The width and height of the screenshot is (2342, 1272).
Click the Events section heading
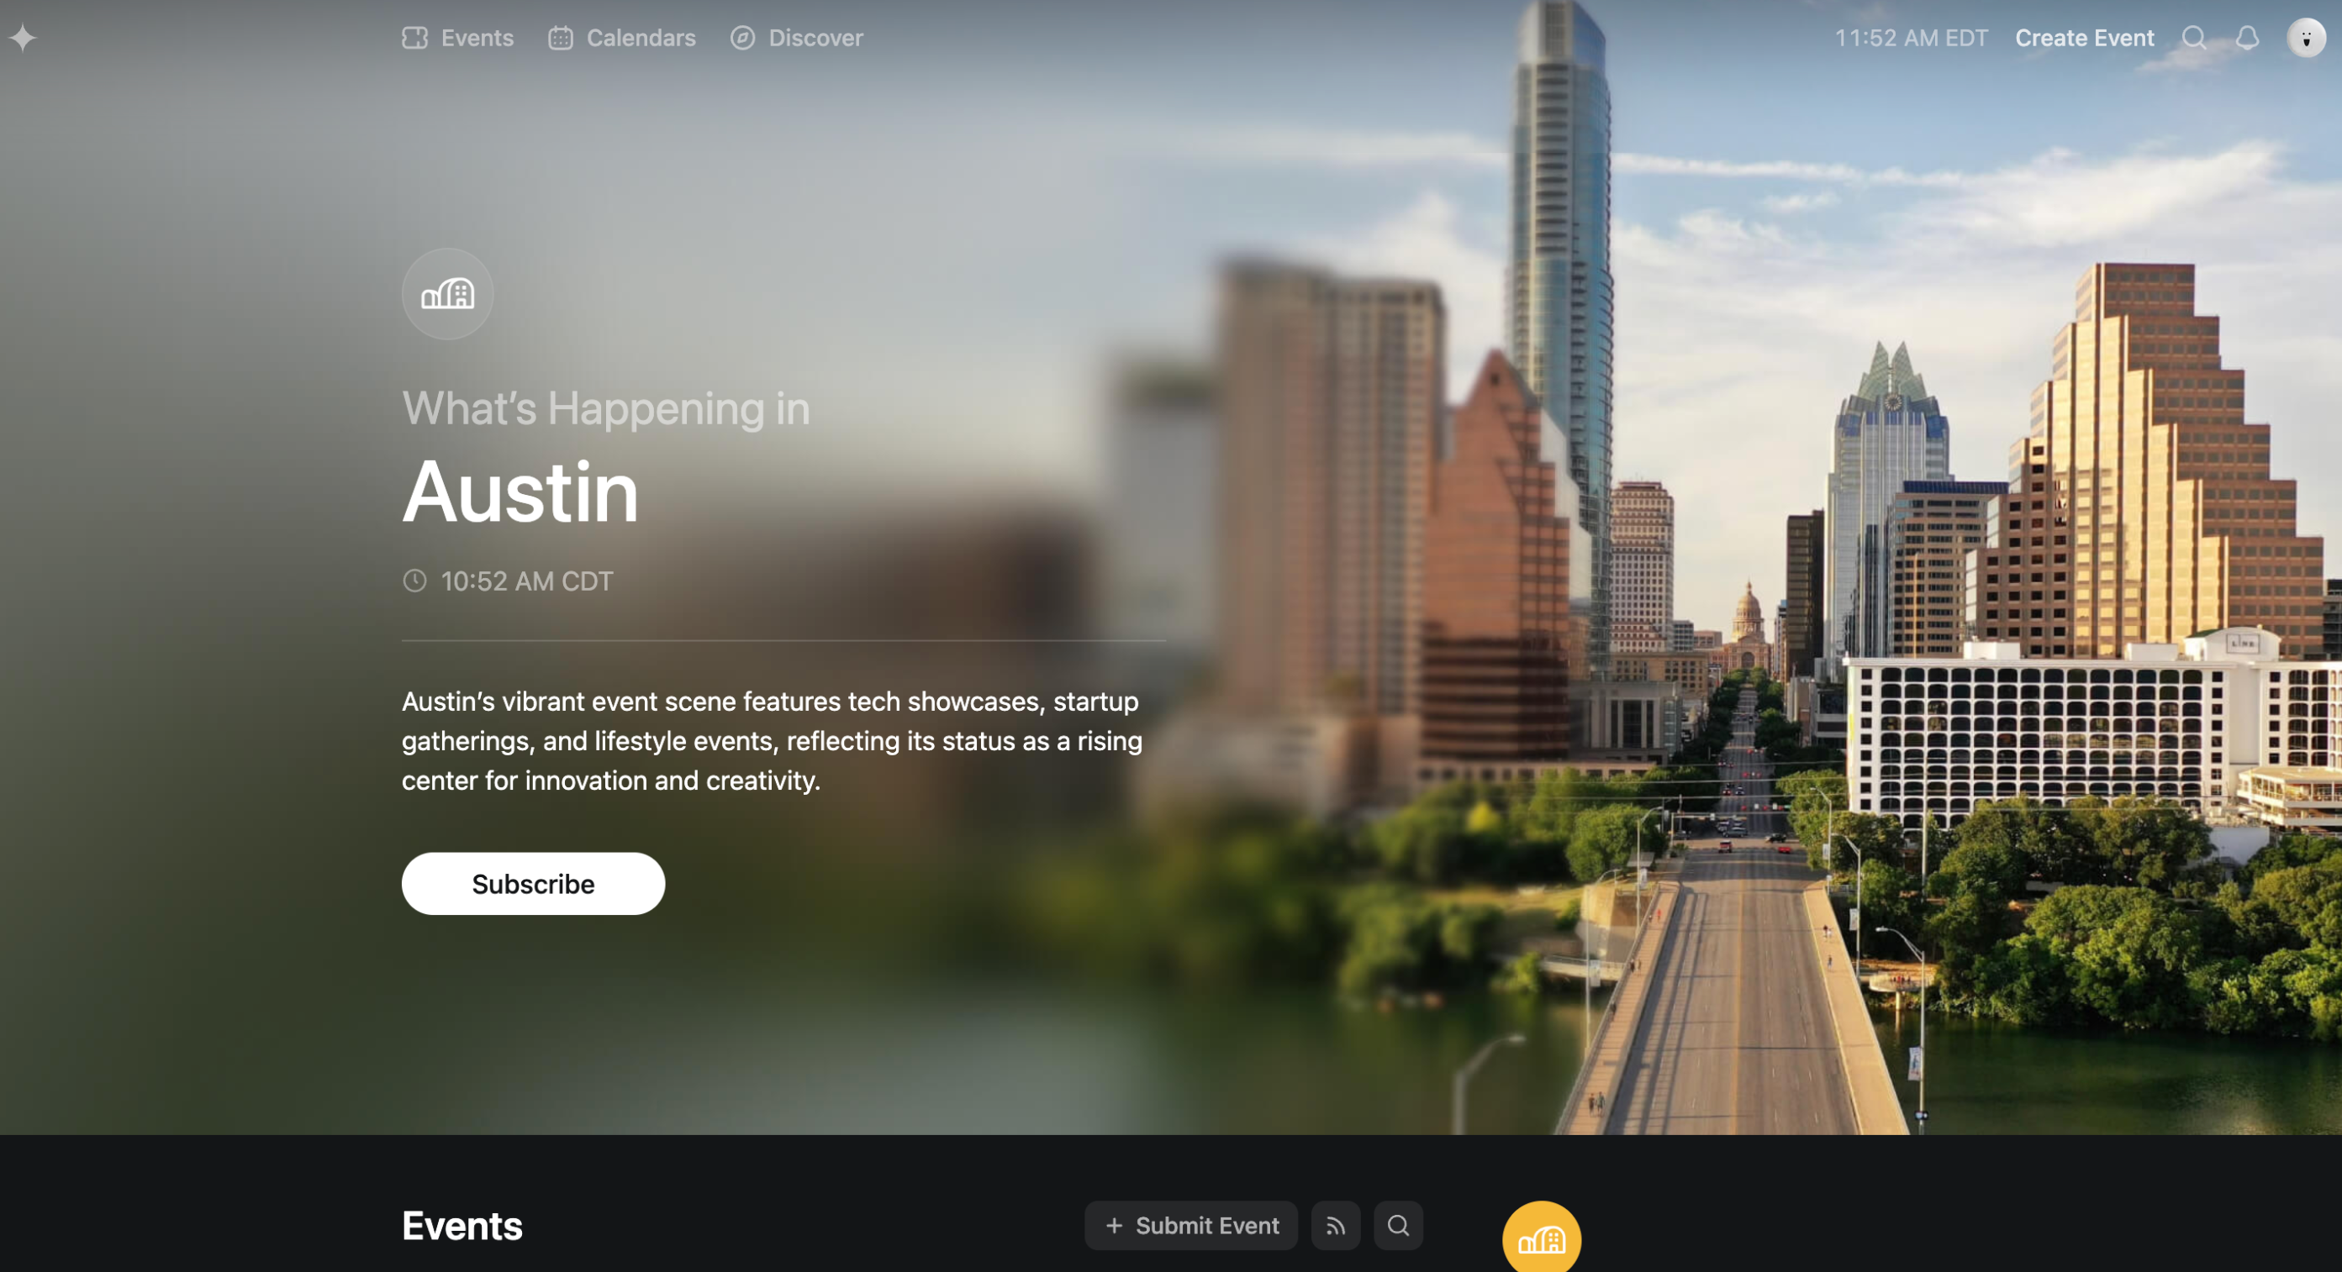click(462, 1227)
